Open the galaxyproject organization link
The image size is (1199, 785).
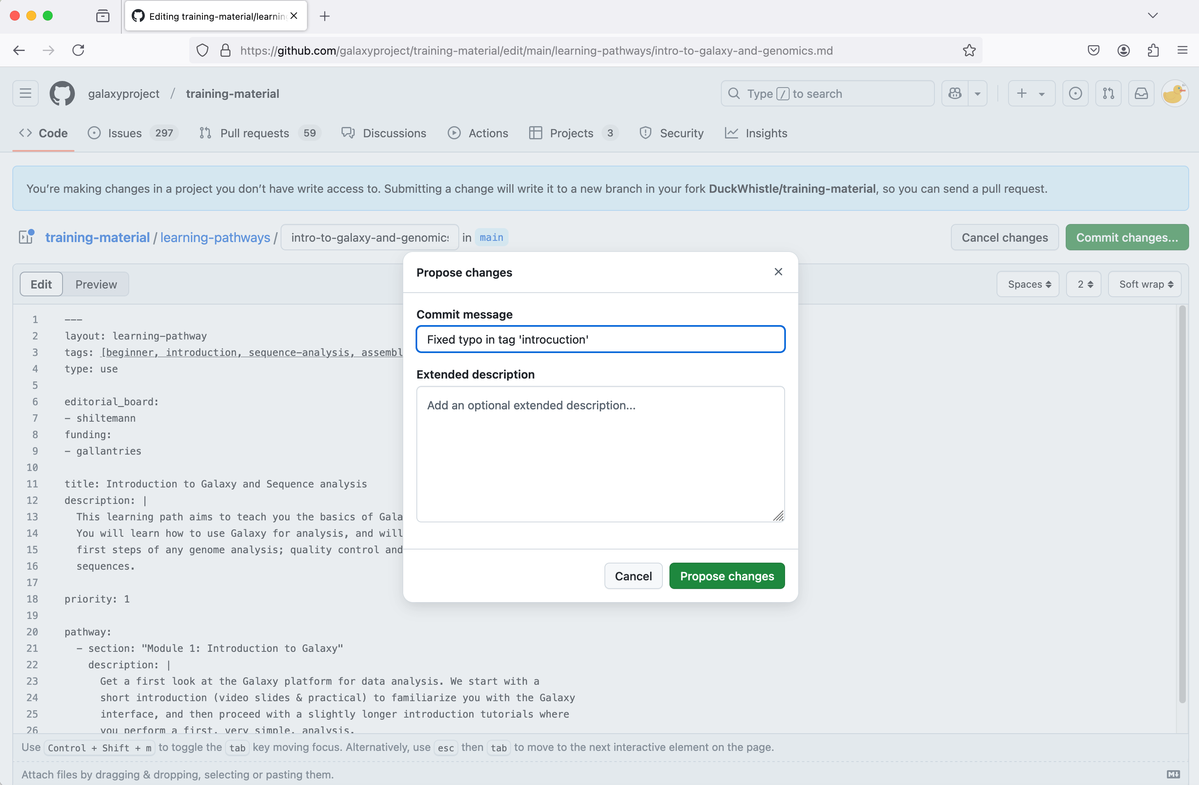pyautogui.click(x=124, y=94)
